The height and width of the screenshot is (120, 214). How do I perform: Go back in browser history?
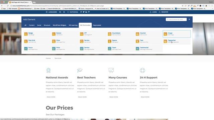[2, 6]
